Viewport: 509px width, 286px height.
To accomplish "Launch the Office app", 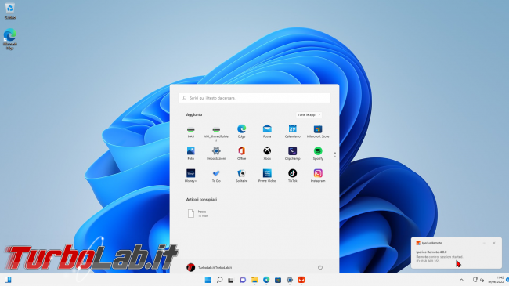I will pos(241,154).
